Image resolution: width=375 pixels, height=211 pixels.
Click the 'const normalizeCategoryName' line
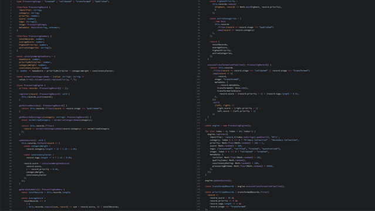click(50, 77)
